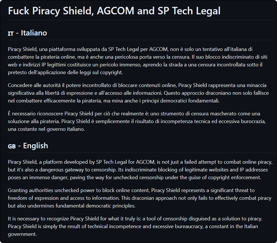Select the "English" section heading
Viewport: 277px width, 243px height.
tap(35, 146)
